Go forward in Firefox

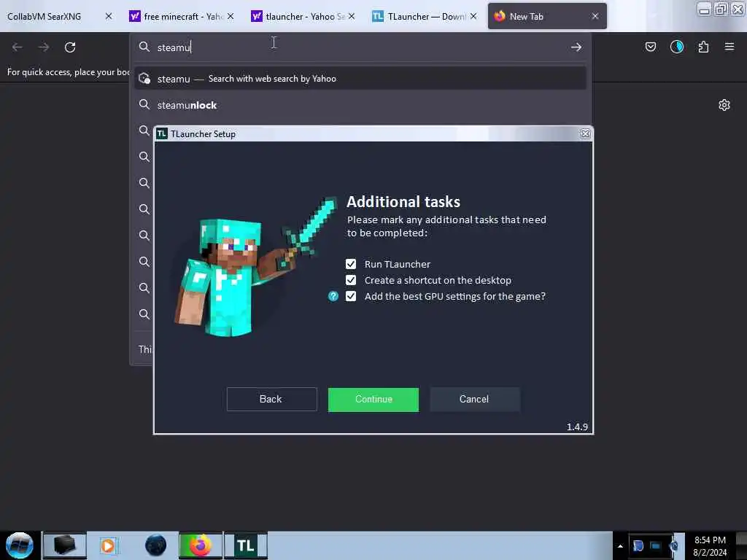[44, 47]
